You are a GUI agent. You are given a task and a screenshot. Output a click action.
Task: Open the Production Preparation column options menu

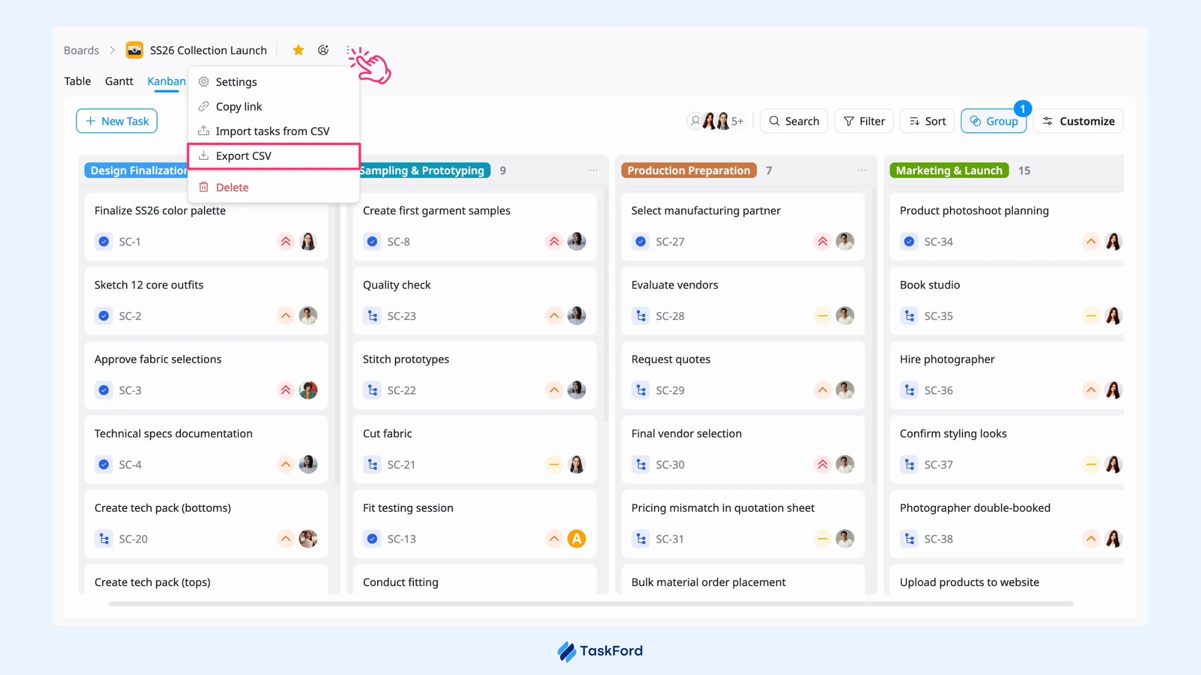click(x=862, y=170)
